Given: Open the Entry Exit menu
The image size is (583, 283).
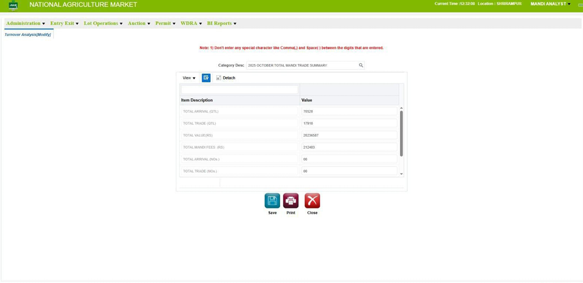Looking at the screenshot, I should pyautogui.click(x=64, y=24).
